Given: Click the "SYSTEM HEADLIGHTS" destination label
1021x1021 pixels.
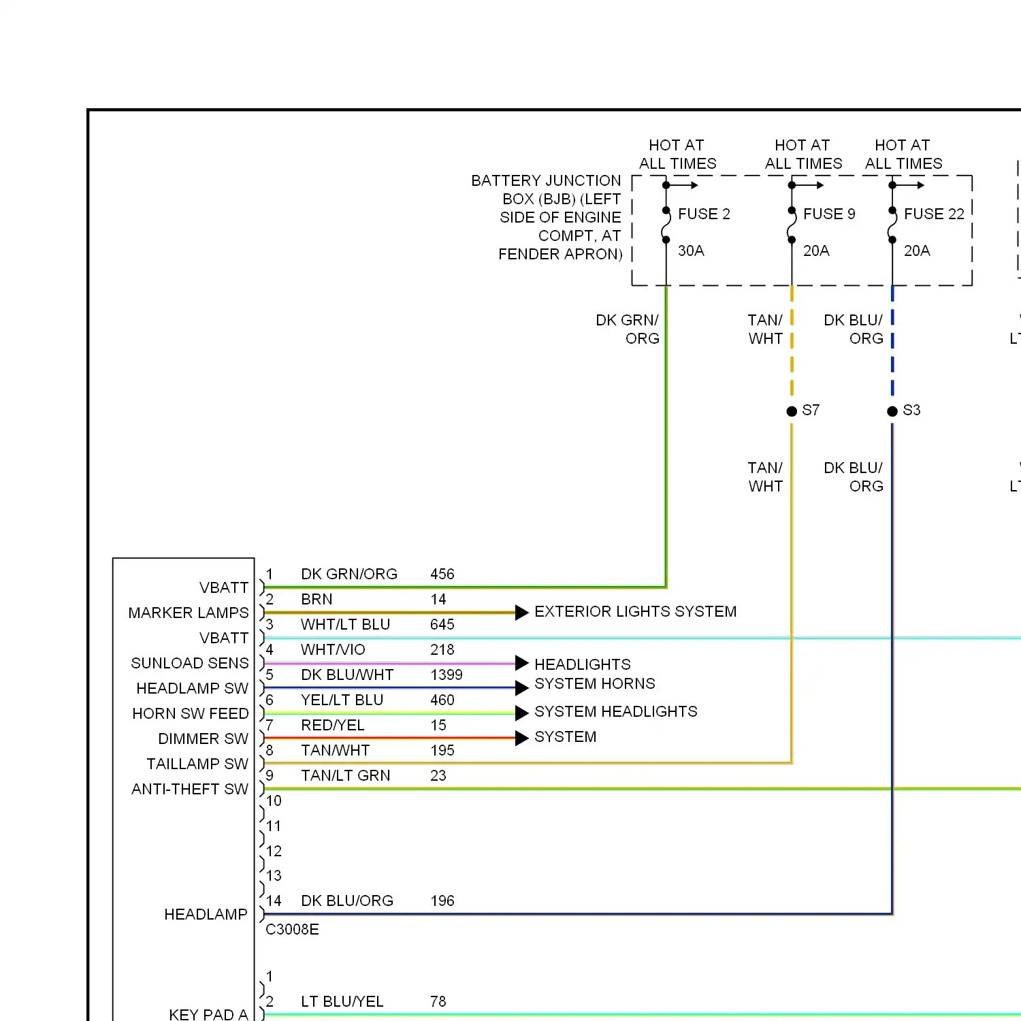Looking at the screenshot, I should [x=616, y=711].
